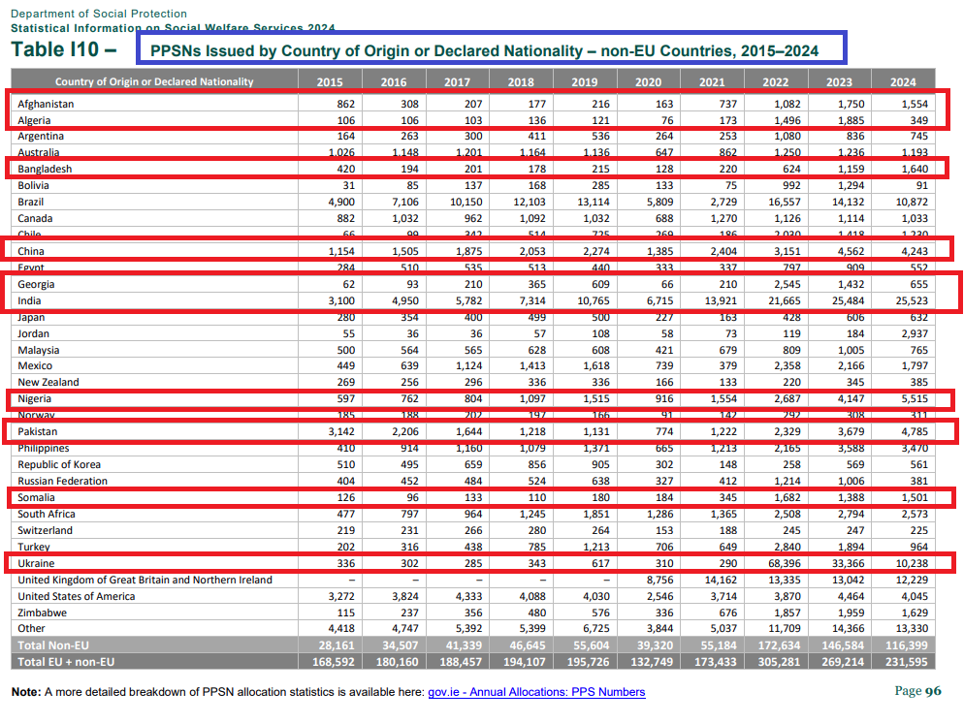Click the Country of Origin column header

[153, 81]
